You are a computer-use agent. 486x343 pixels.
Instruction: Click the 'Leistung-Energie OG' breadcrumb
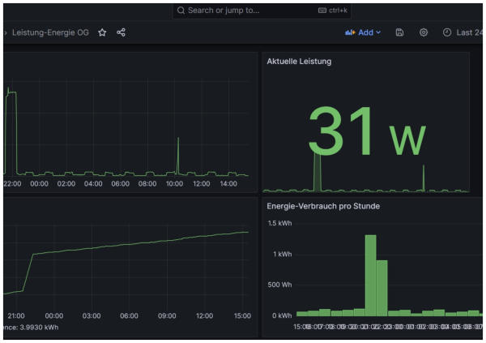tap(49, 32)
